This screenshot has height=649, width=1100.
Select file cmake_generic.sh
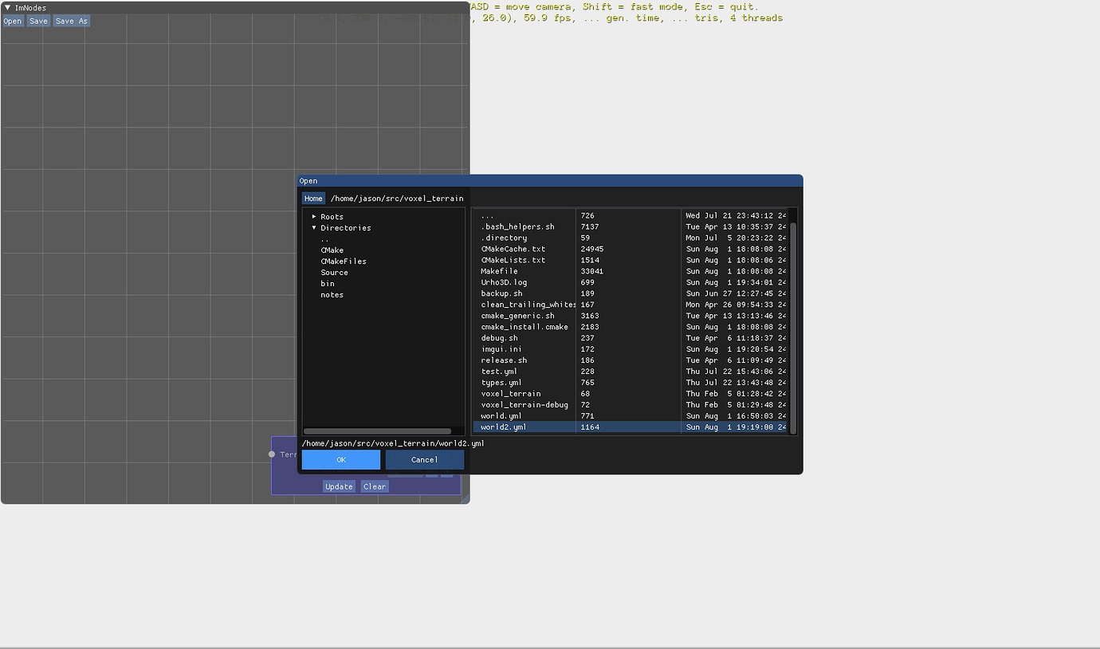tap(630, 316)
